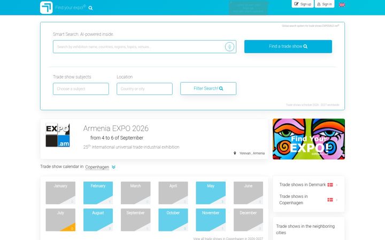This screenshot has height=240, width=385.
Task: Open the Choose a subject field
Action: (81, 89)
